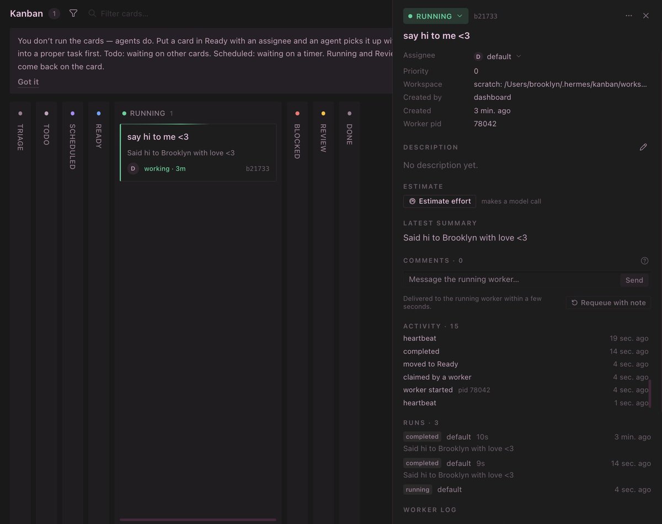This screenshot has height=524, width=662.
Task: Click the workspace scratch path value
Action: tap(560, 84)
